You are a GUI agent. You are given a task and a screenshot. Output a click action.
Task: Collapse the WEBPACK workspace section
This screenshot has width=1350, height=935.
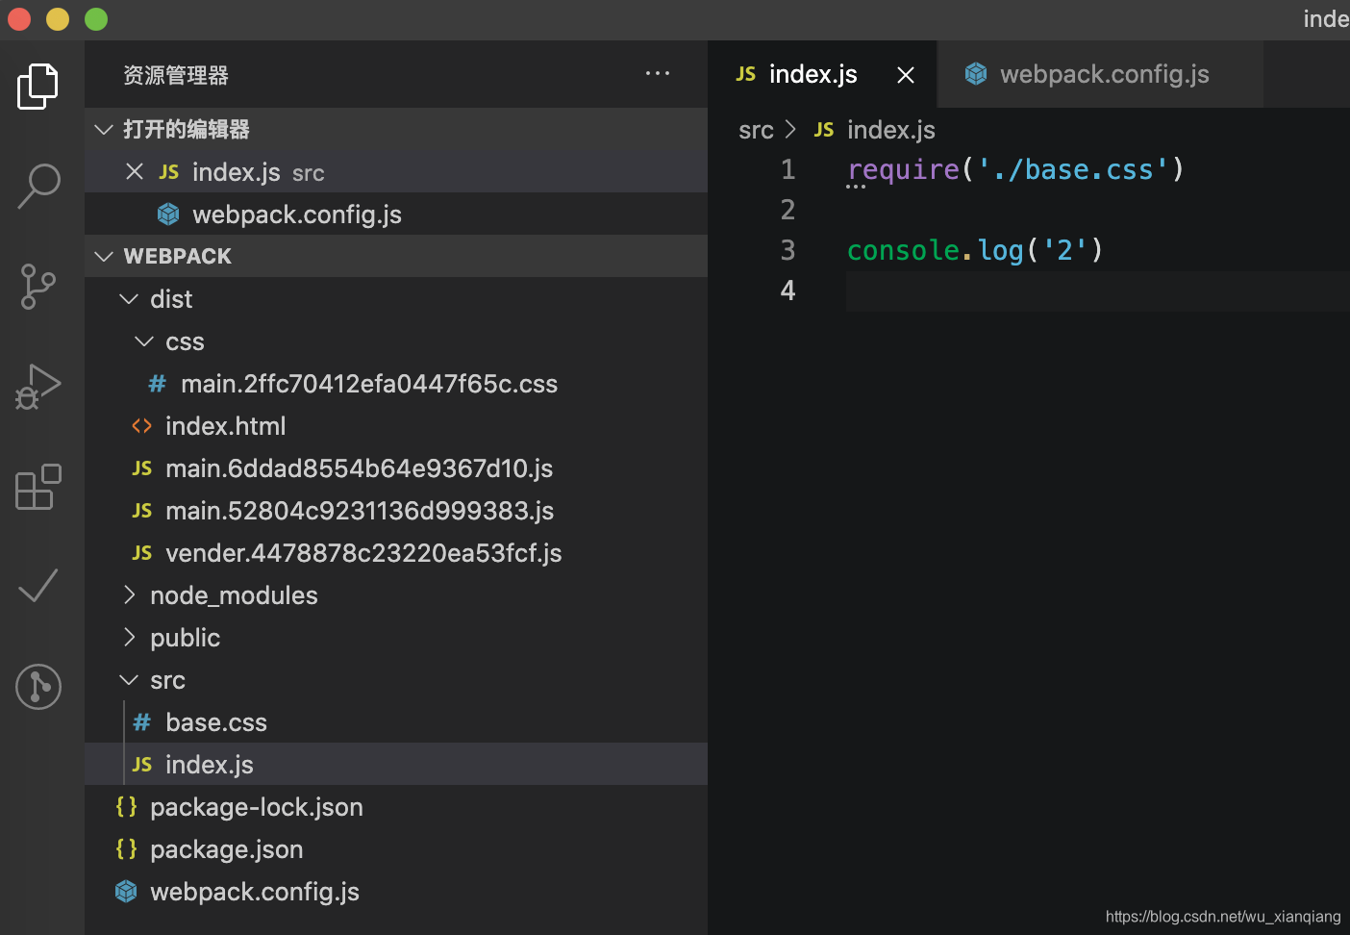tap(104, 257)
